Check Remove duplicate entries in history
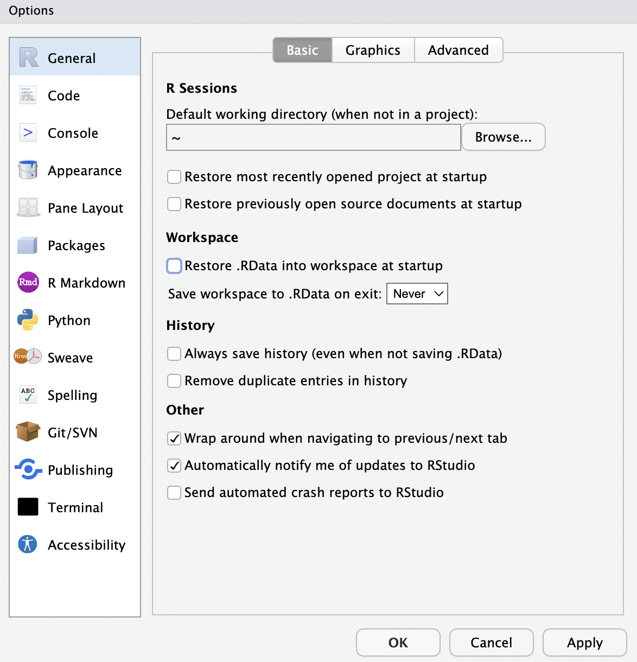 point(174,381)
